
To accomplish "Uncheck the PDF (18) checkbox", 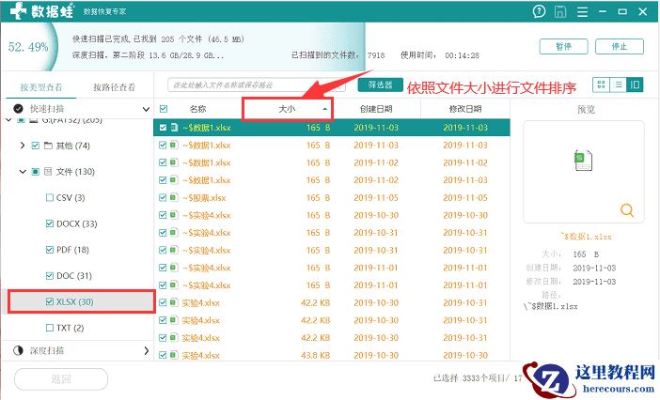I will click(x=50, y=250).
